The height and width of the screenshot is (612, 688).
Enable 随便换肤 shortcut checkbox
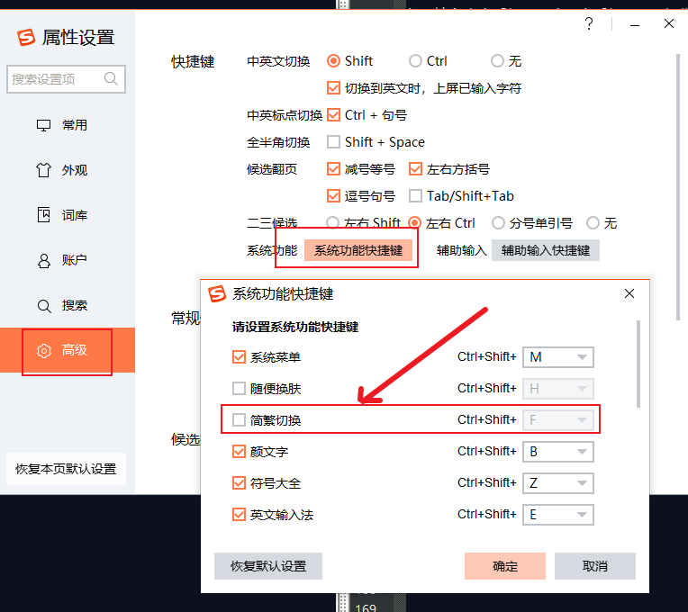coord(239,389)
